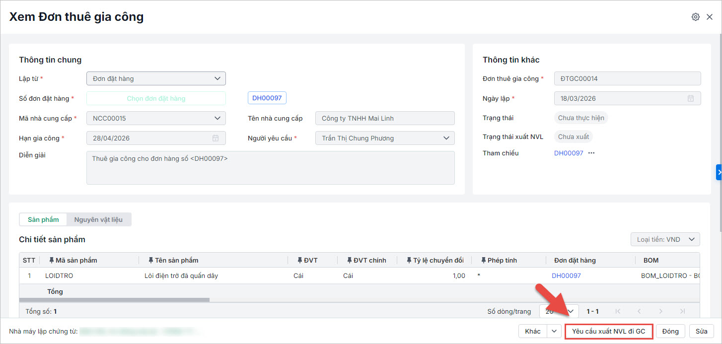Open the settings gear icon

point(695,17)
